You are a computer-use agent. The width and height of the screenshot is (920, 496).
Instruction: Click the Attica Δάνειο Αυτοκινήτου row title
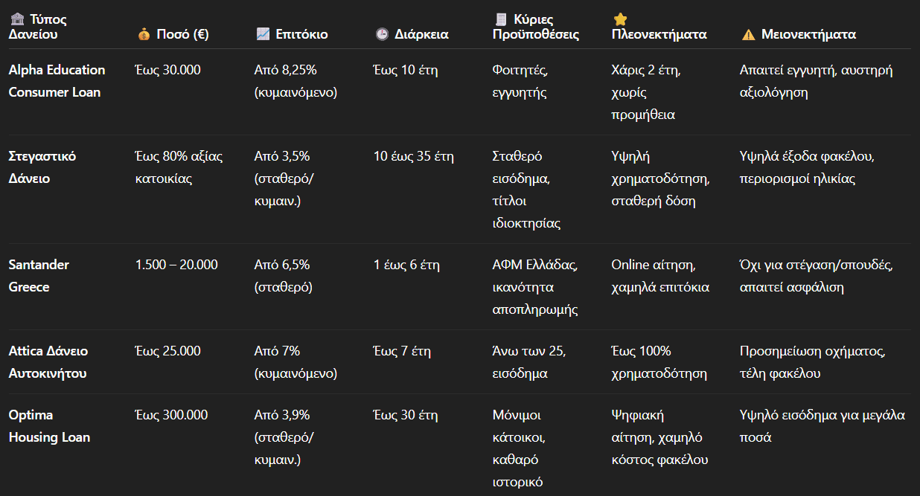48,362
